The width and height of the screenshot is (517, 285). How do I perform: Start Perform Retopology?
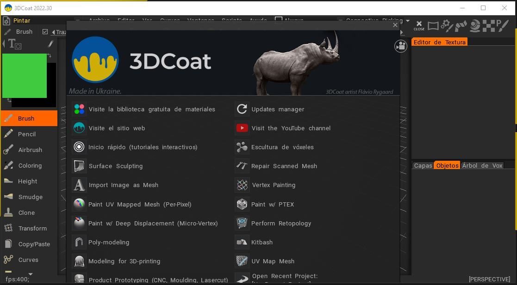(273, 223)
